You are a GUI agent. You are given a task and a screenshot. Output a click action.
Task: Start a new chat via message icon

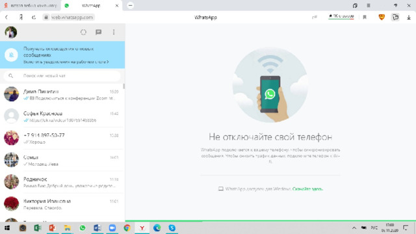point(98,32)
